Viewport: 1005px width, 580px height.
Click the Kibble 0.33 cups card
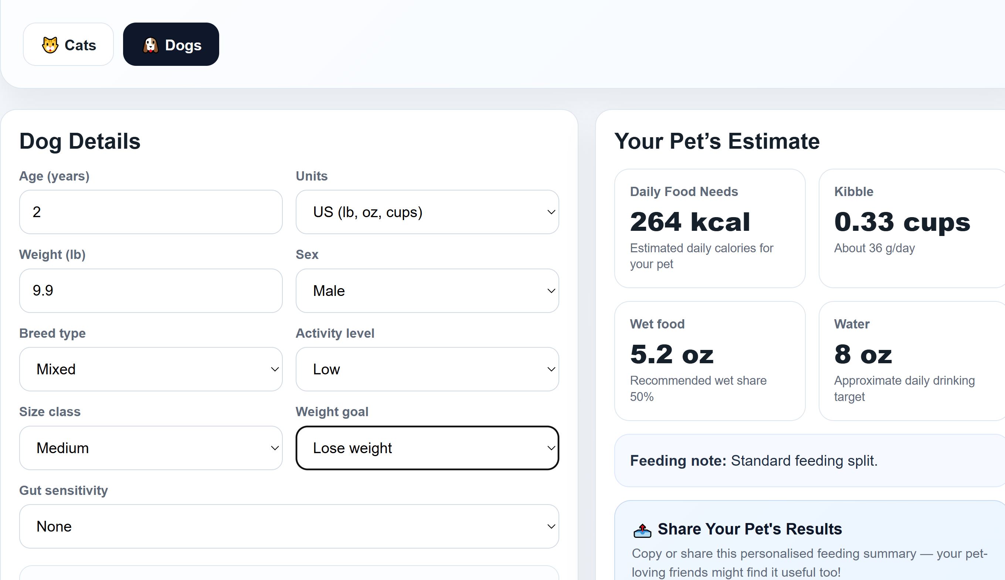(912, 228)
